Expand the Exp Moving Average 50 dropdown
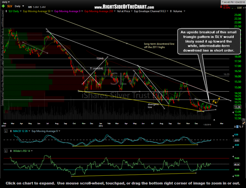The width and height of the screenshot is (246, 188). point(52,11)
